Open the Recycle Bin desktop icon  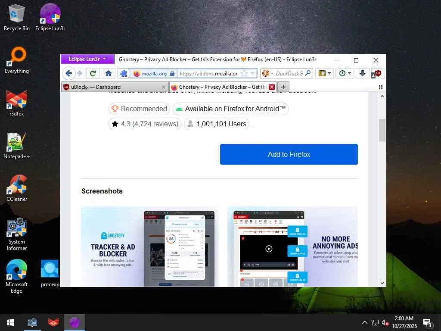(x=17, y=18)
